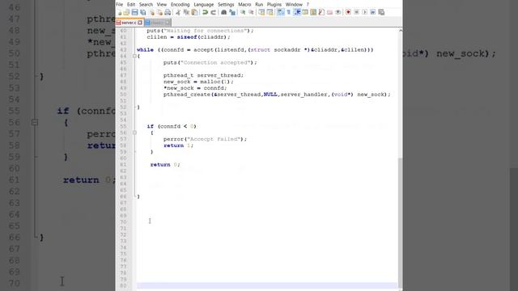Click the 'while' keyword on line 43
The height and width of the screenshot is (291, 518).
click(145, 50)
